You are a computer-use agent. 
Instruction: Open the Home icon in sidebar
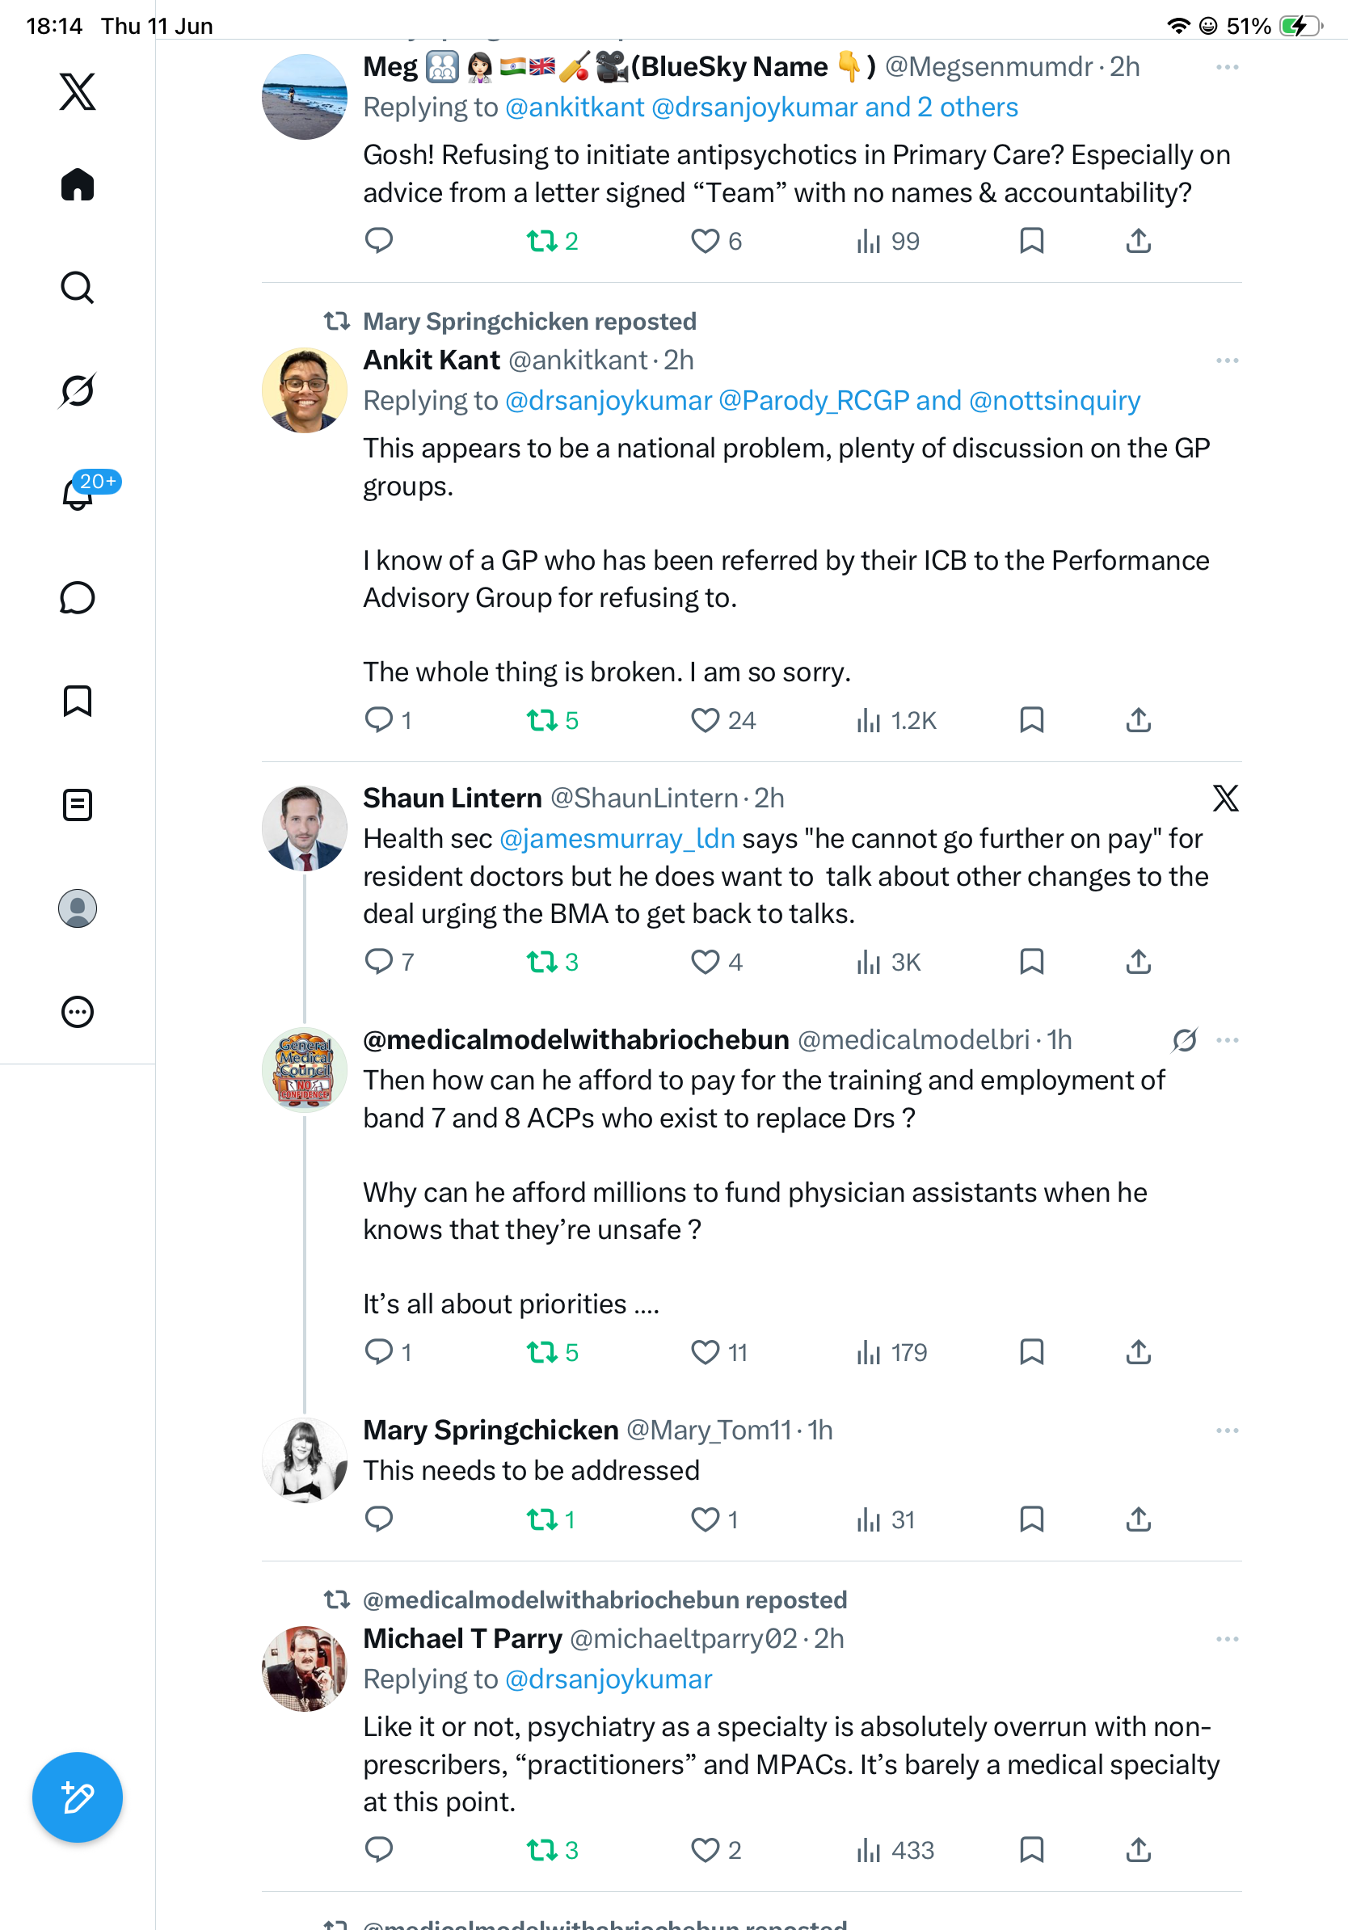[78, 185]
